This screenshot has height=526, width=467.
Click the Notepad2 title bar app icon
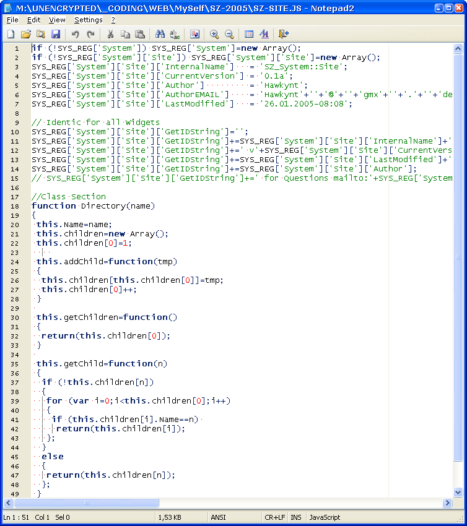pos(7,8)
